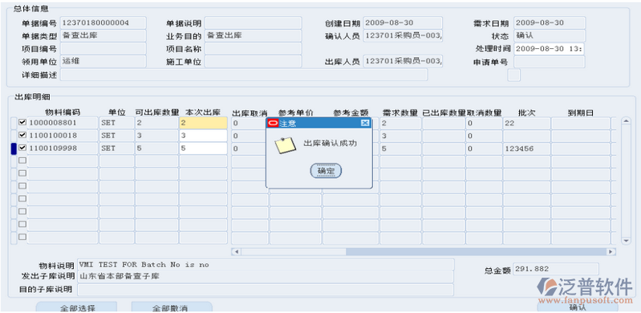Click the vertical scrollbar down arrow

tap(626, 241)
